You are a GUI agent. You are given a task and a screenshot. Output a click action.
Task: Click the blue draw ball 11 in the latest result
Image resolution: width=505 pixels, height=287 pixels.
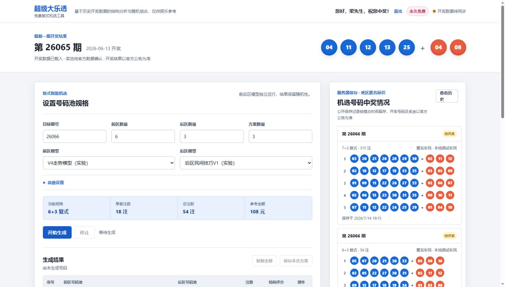click(349, 47)
